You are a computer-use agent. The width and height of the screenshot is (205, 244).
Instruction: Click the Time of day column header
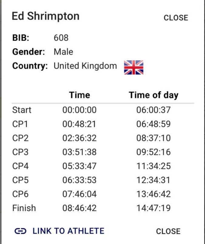tap(153, 95)
